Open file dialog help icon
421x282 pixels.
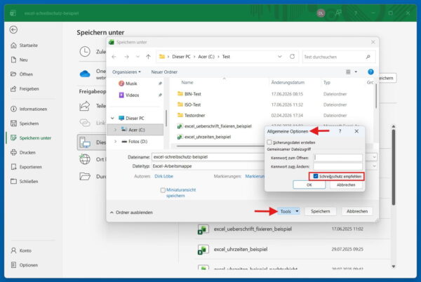[x=370, y=72]
